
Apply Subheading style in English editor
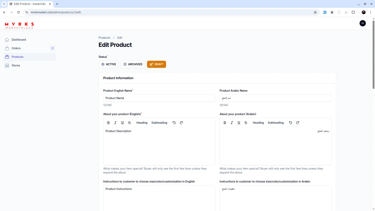159,123
